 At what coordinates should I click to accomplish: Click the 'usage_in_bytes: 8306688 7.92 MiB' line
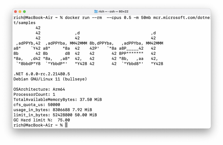click(x=53, y=110)
